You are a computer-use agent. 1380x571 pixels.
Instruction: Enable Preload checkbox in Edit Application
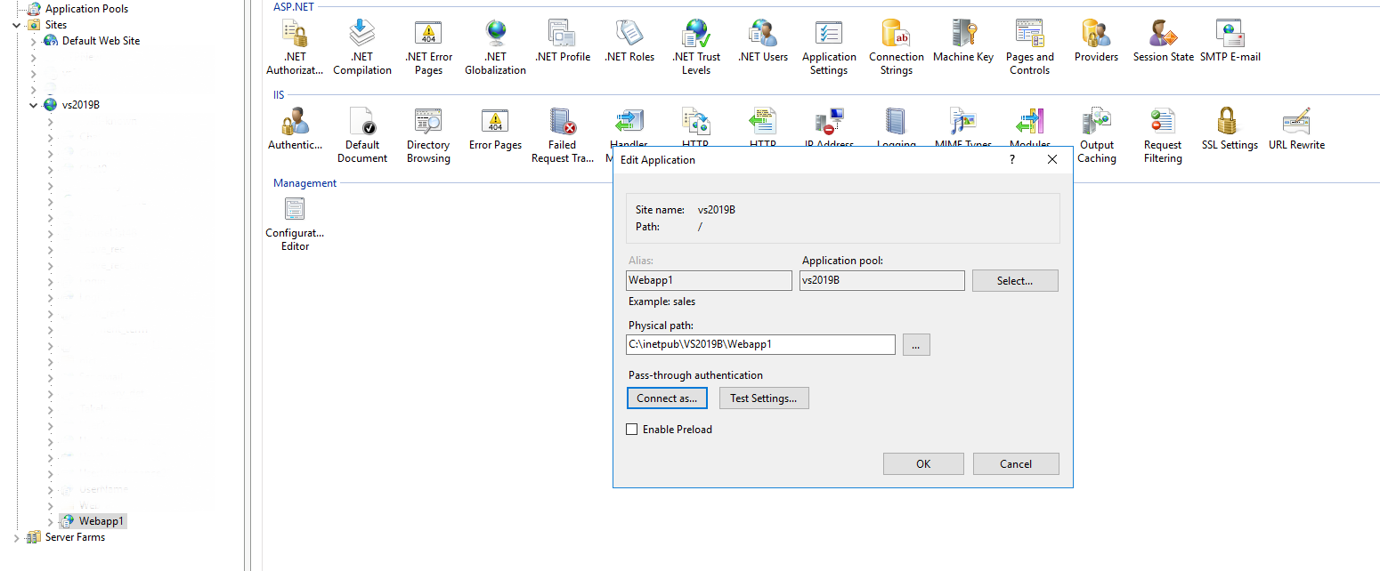coord(632,430)
